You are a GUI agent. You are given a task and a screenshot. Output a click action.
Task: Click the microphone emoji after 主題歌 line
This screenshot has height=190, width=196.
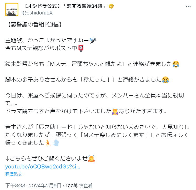[93, 40]
